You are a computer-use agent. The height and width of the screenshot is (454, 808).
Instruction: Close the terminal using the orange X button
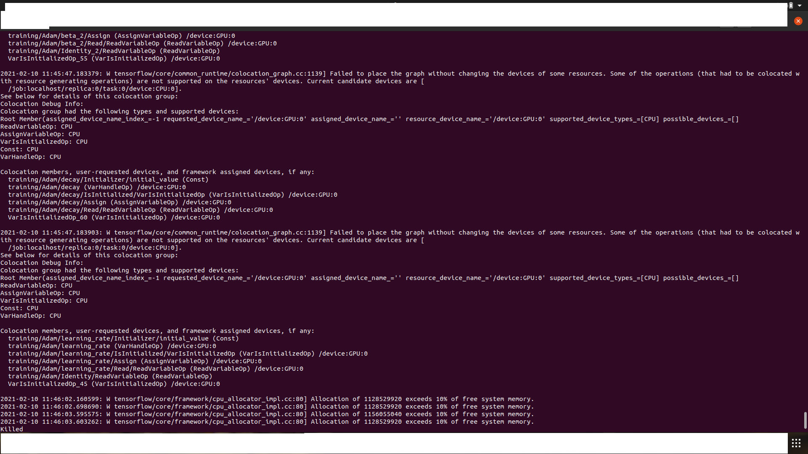[798, 21]
